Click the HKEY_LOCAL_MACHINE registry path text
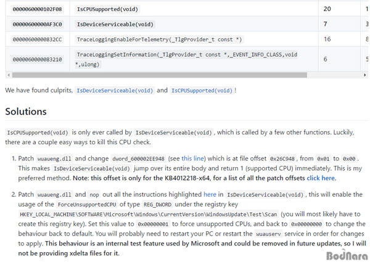This screenshot has width=370, height=262. [x=149, y=215]
